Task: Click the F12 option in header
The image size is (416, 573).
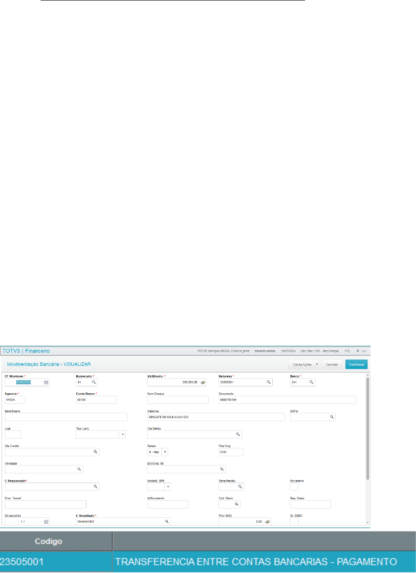Action: pyautogui.click(x=347, y=351)
